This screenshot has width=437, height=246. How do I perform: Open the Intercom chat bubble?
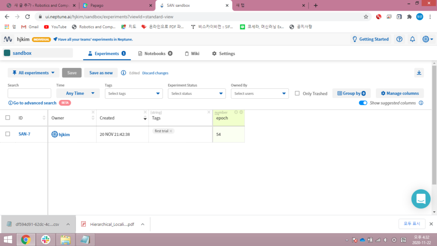[x=421, y=199]
